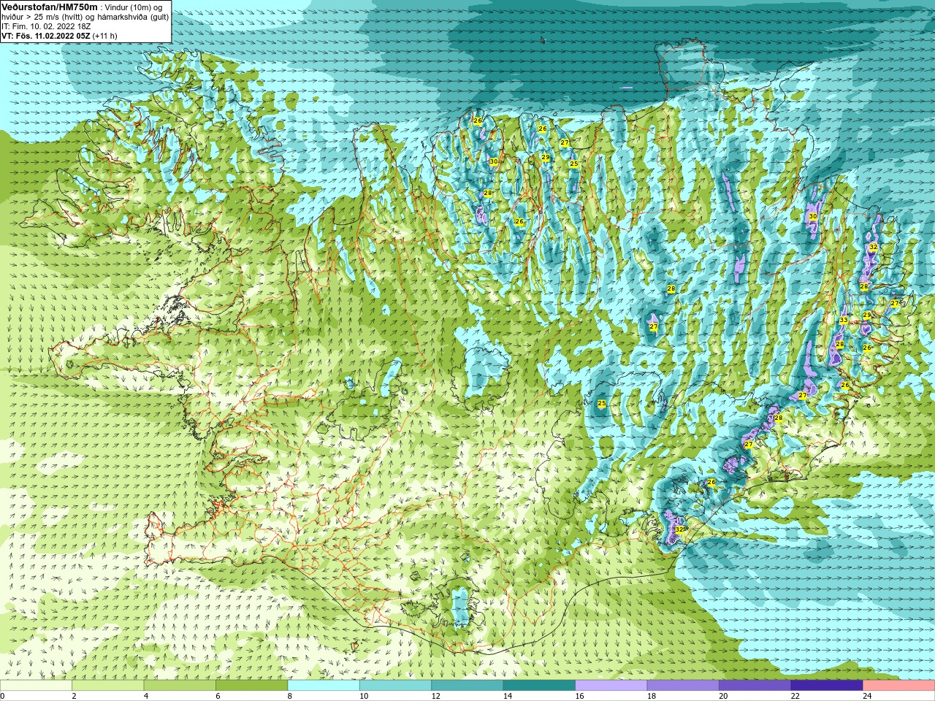This screenshot has width=935, height=701.
Task: Click the "(+11 h)" forecast offset text
Action: (x=105, y=36)
